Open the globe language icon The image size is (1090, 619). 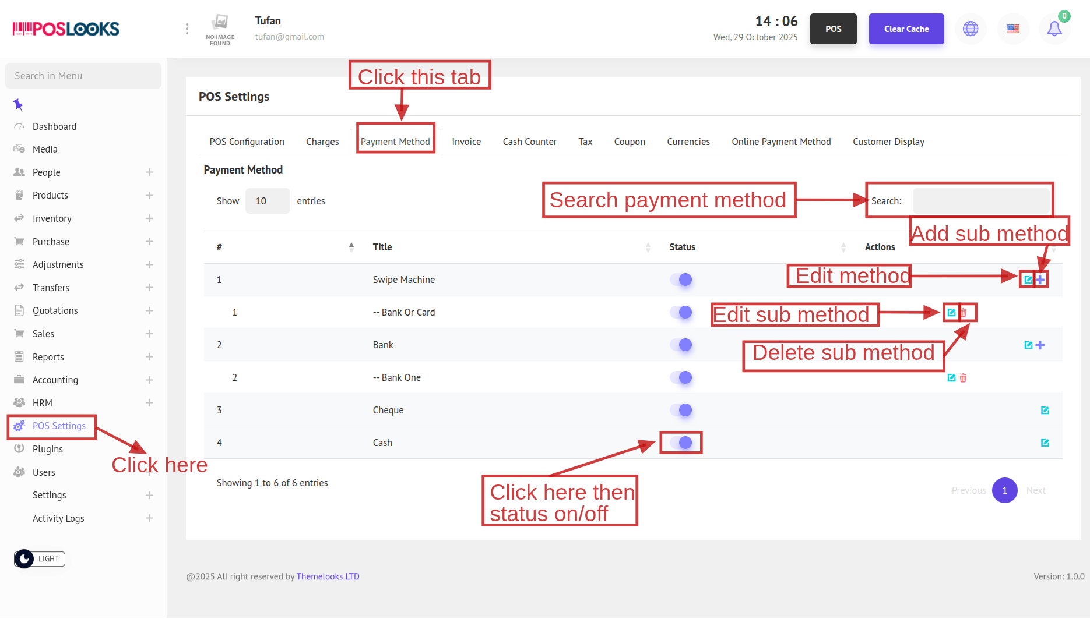coord(971,29)
